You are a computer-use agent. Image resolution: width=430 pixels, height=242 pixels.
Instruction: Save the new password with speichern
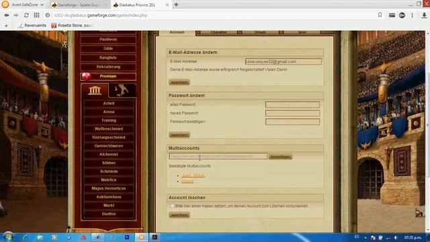pyautogui.click(x=179, y=135)
